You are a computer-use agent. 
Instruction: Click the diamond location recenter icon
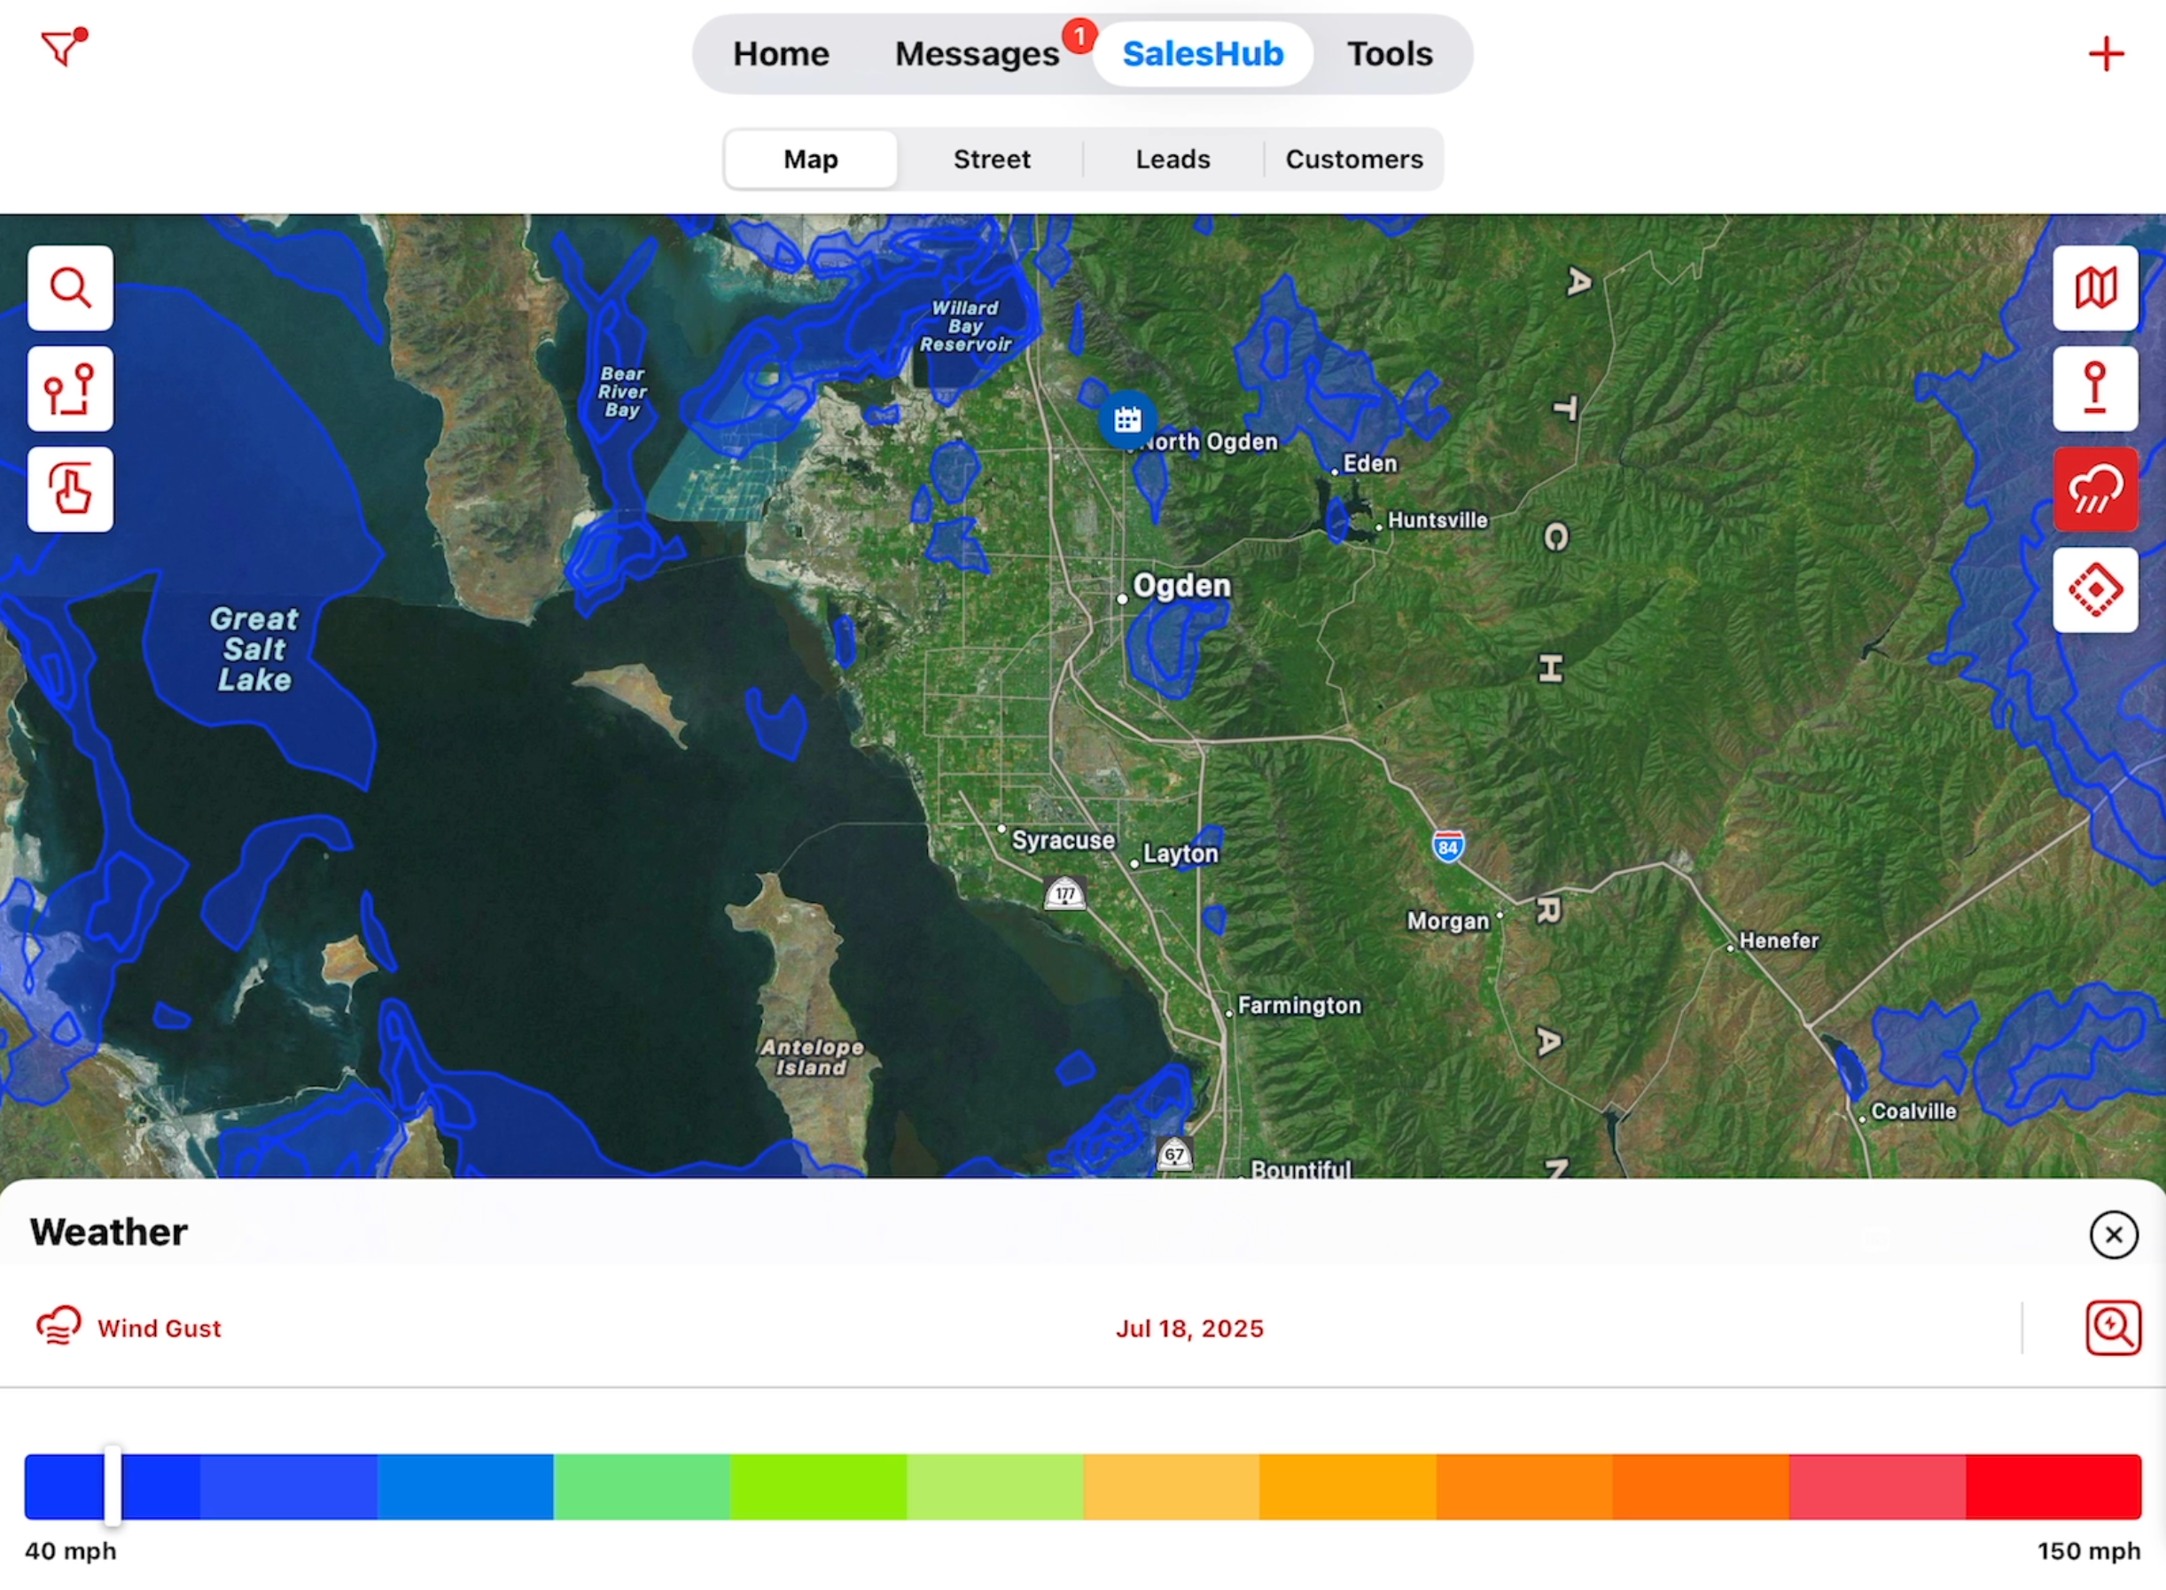2095,590
